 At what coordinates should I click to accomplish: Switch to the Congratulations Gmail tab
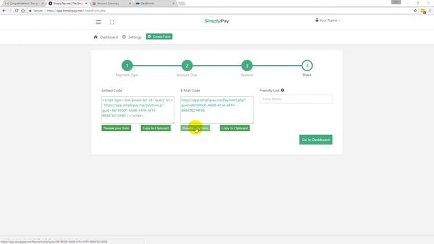(x=24, y=3)
